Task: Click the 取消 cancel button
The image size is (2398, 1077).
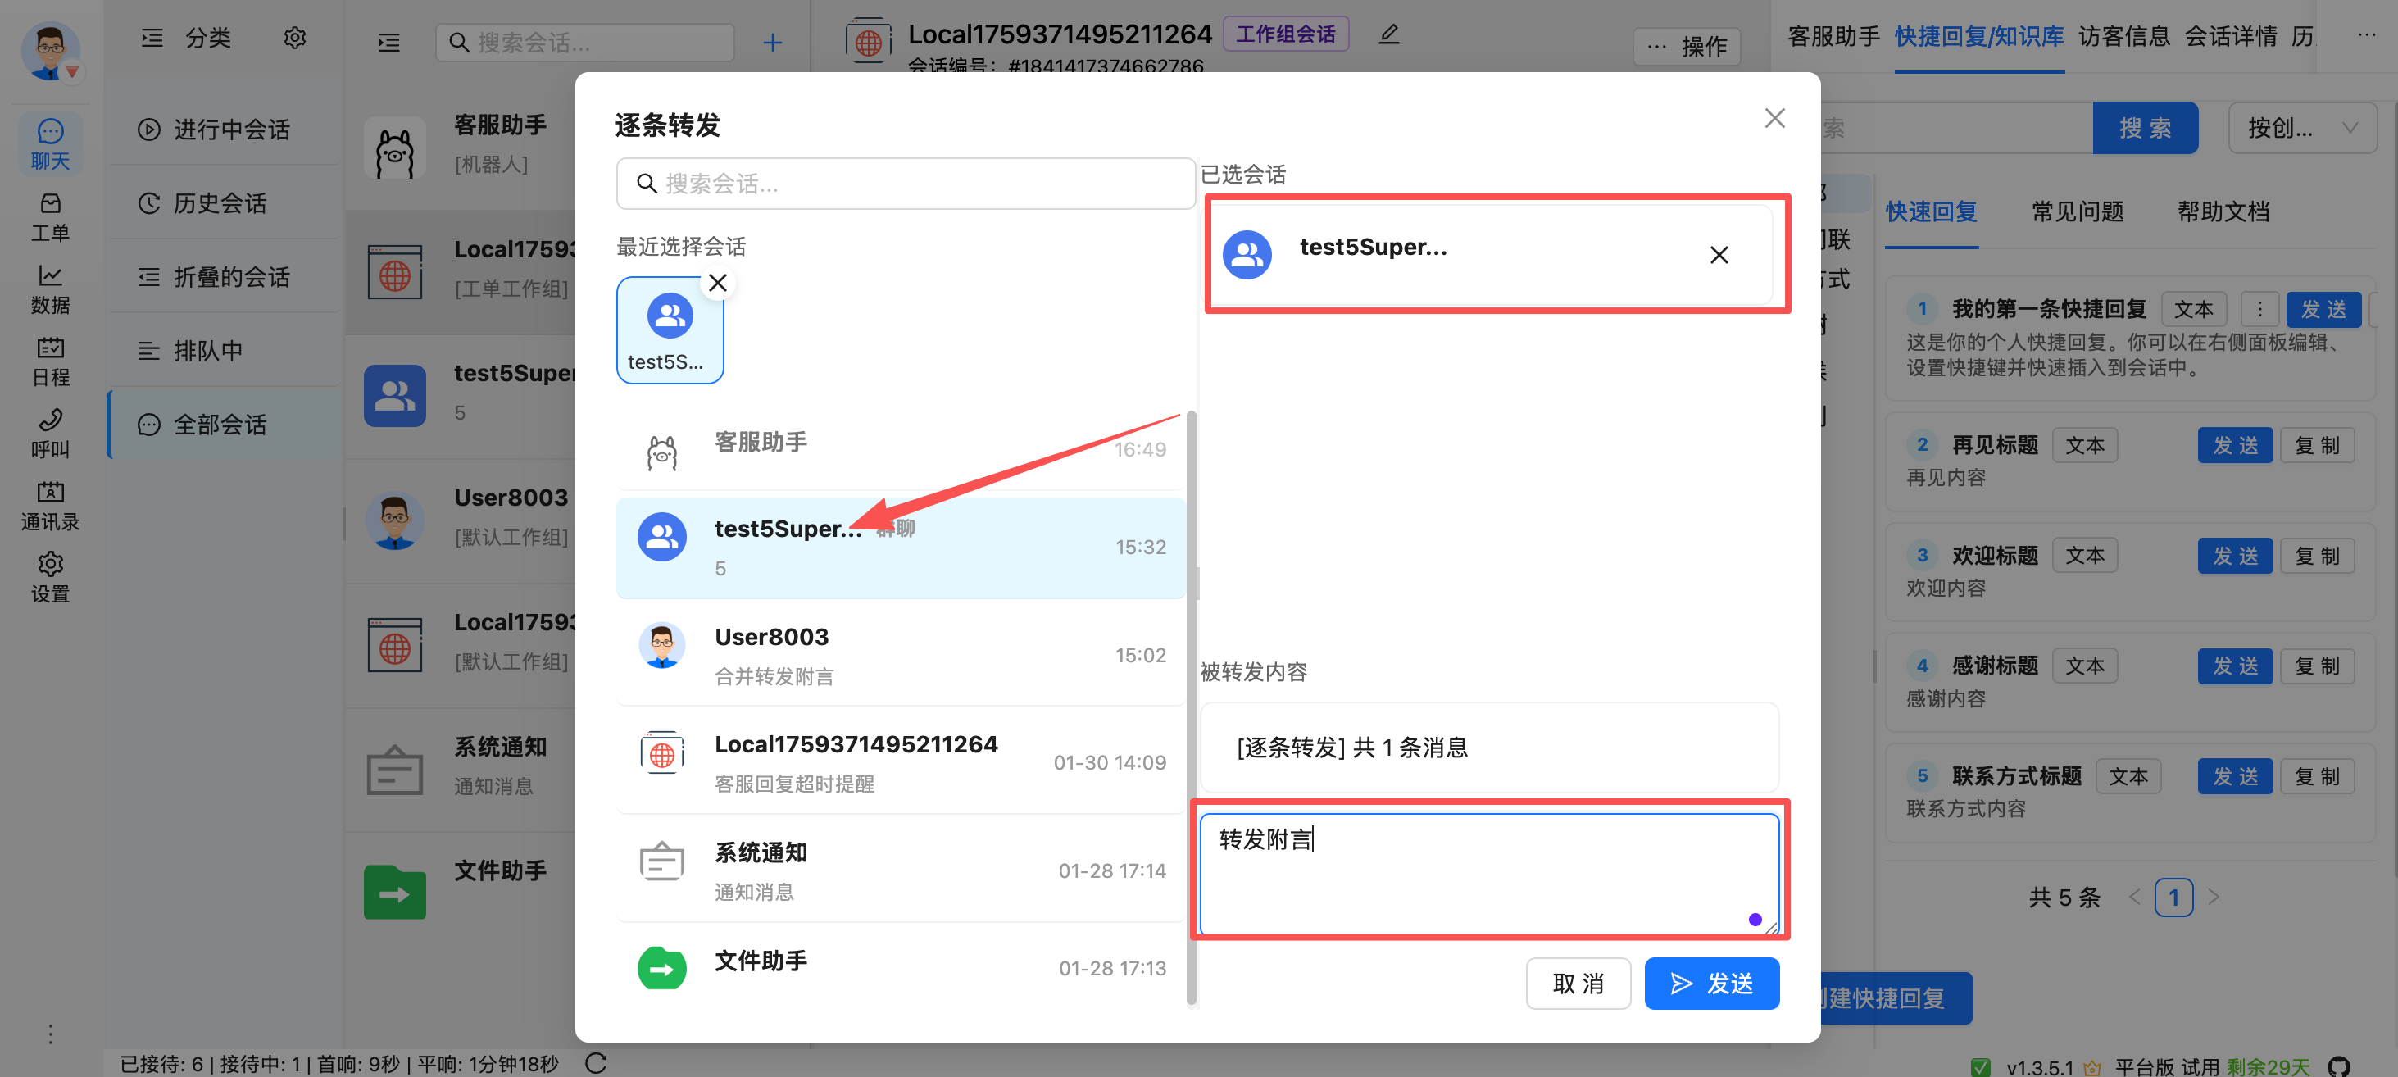Action: point(1577,983)
